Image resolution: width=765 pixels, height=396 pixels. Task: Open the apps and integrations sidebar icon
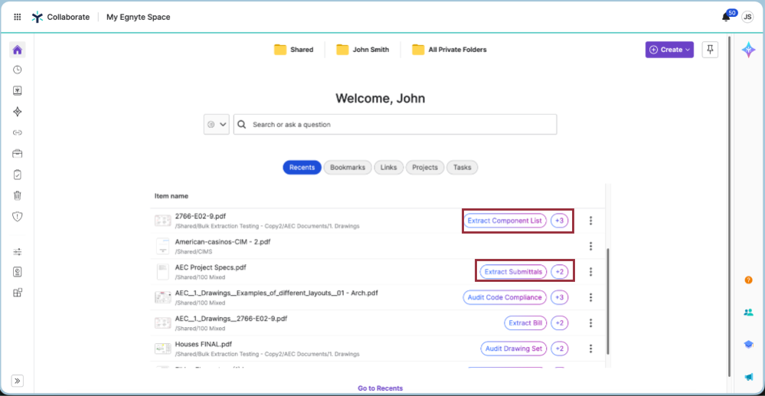pos(17,293)
